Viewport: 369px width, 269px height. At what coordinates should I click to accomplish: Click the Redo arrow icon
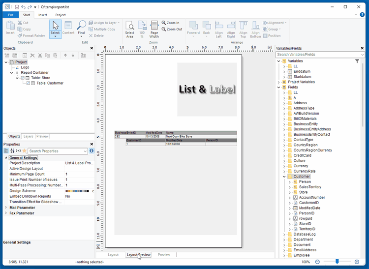(x=30, y=7)
